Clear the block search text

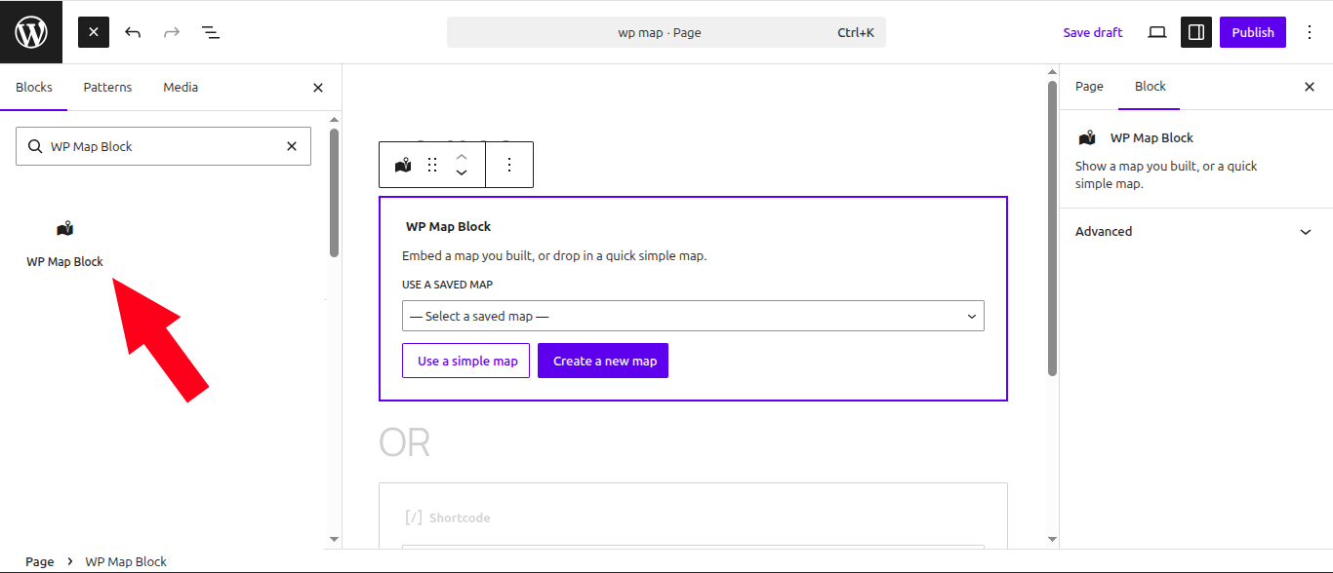click(291, 146)
